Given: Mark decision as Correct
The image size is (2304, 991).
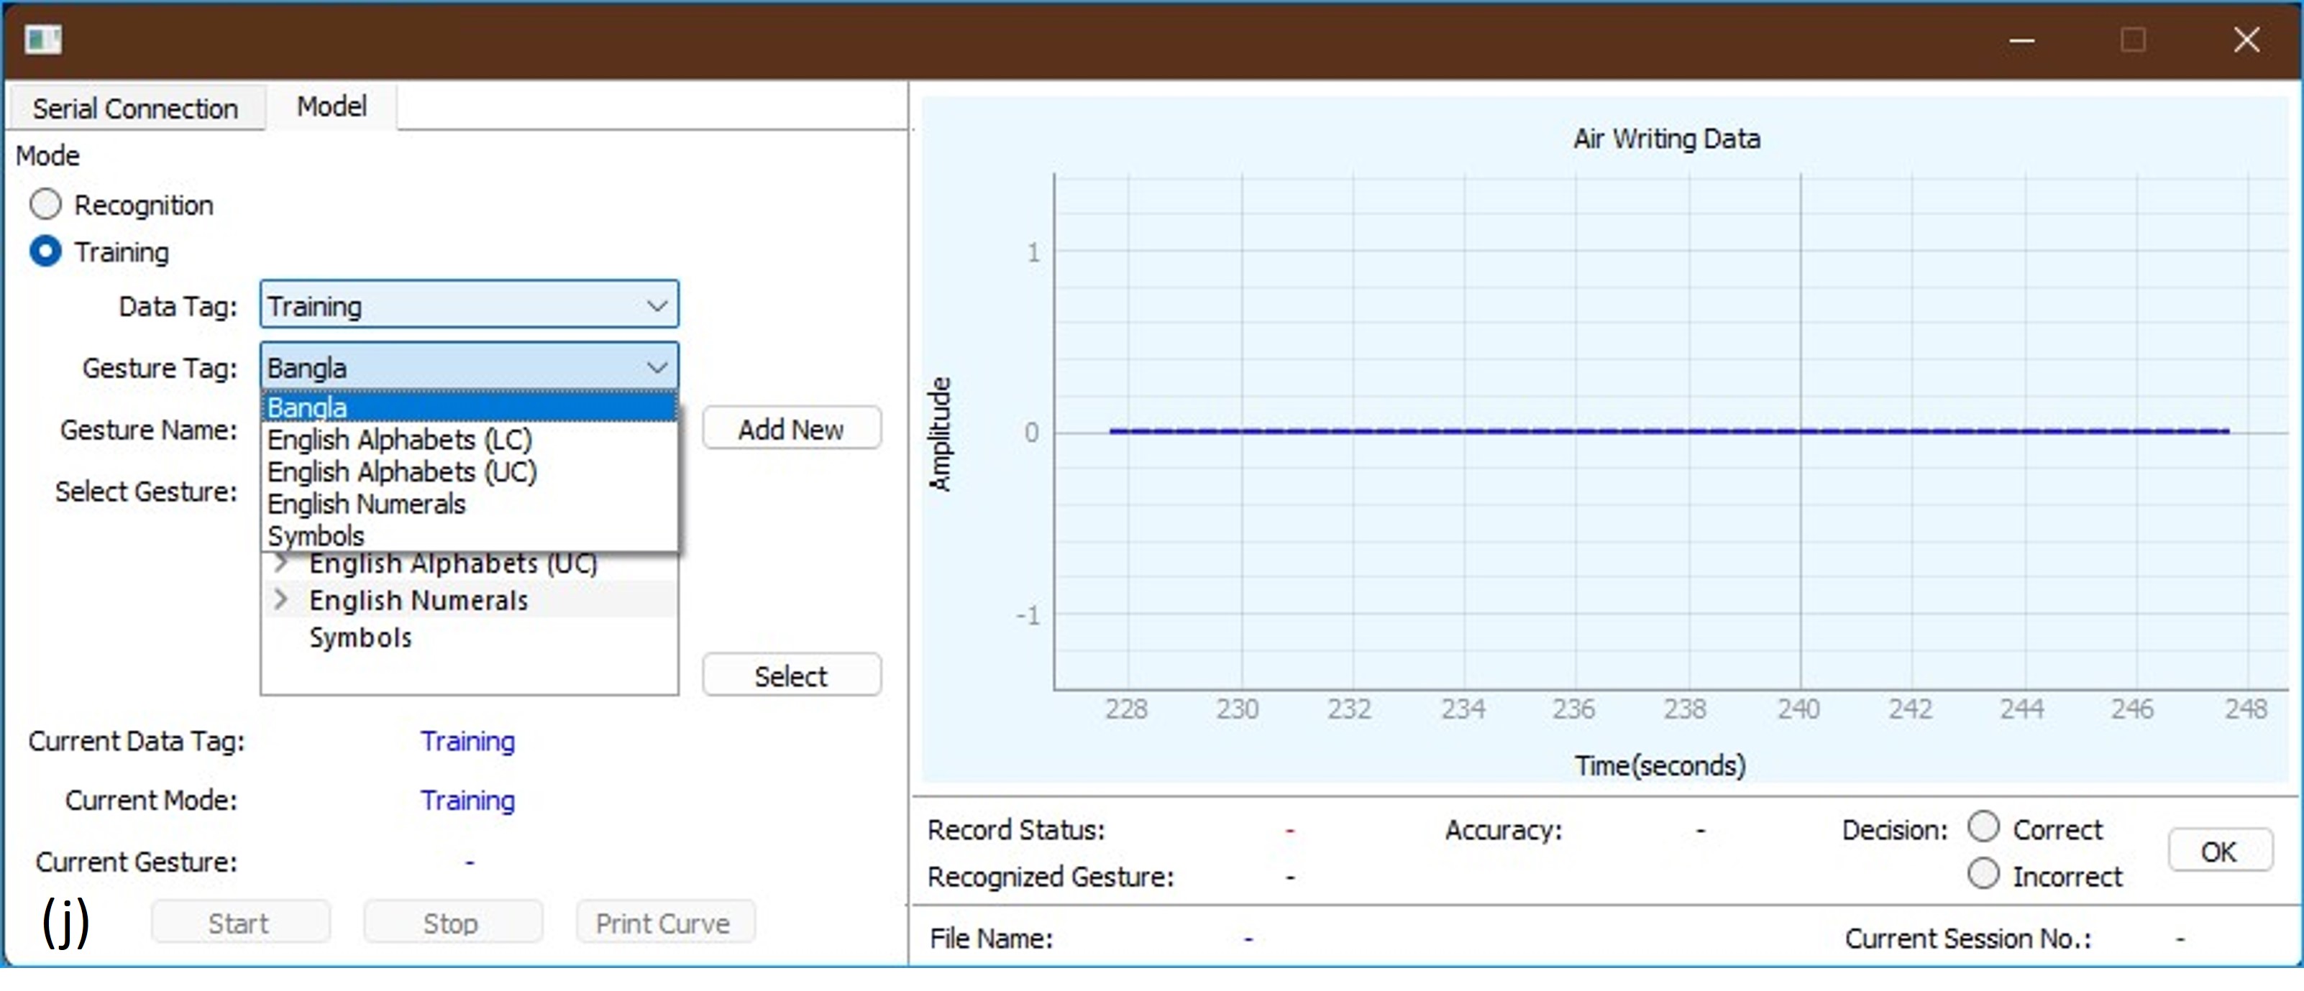Looking at the screenshot, I should [x=1983, y=826].
